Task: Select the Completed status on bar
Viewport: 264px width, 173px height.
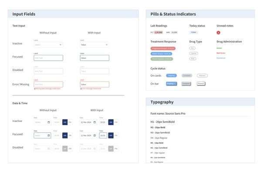Action: tap(186, 84)
